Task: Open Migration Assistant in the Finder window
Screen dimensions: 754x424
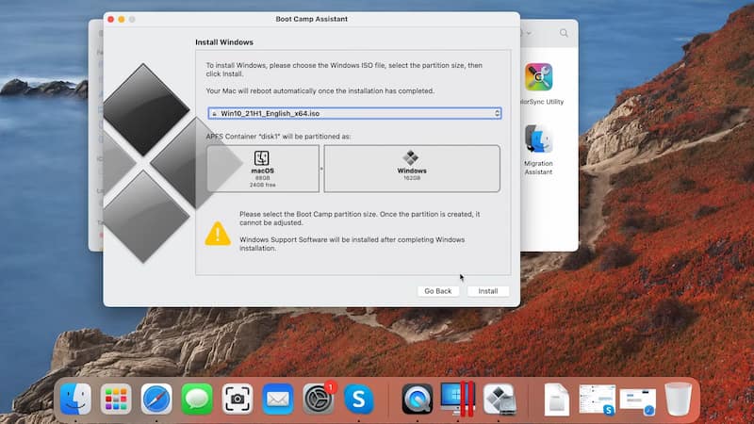Action: (538, 140)
